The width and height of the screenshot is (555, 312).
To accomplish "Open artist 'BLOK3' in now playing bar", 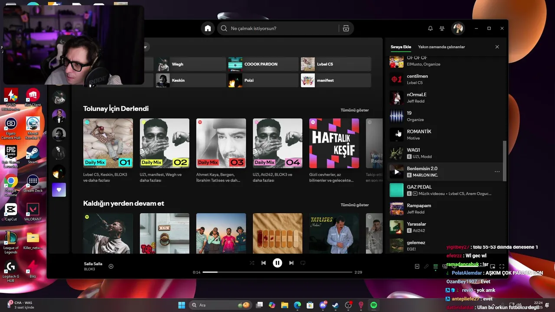I will (x=89, y=269).
